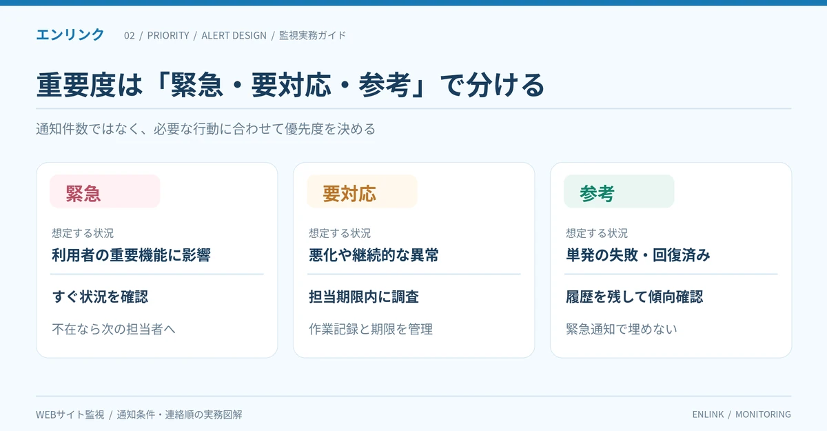Click the subtitle starting with 通知件数ではなく
This screenshot has width=827, height=431.
[x=205, y=129]
